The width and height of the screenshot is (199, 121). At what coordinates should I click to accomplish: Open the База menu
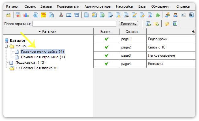pos(142,6)
